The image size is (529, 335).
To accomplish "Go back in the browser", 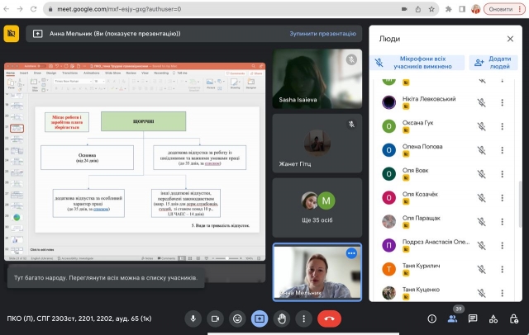I will (7, 9).
